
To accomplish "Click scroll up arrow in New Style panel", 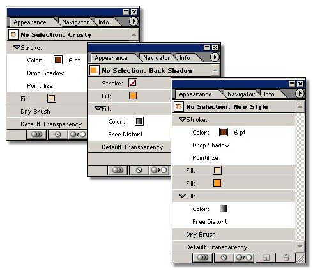I will coord(300,106).
